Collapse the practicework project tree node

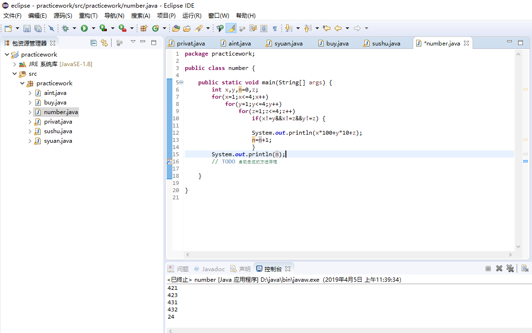7,55
